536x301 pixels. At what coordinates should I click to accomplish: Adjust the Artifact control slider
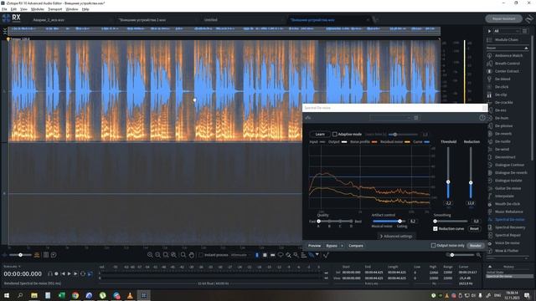point(399,221)
